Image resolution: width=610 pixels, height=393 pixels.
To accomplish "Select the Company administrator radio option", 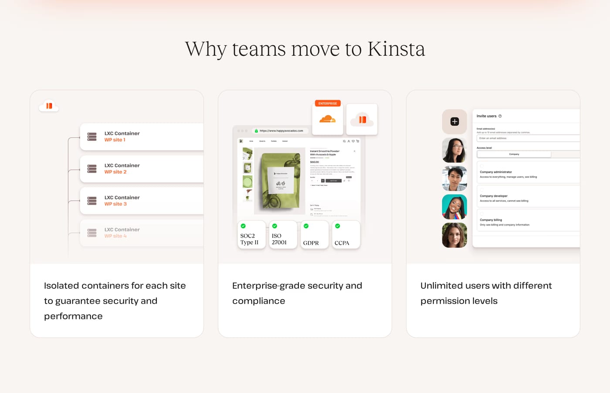I will tap(482, 166).
